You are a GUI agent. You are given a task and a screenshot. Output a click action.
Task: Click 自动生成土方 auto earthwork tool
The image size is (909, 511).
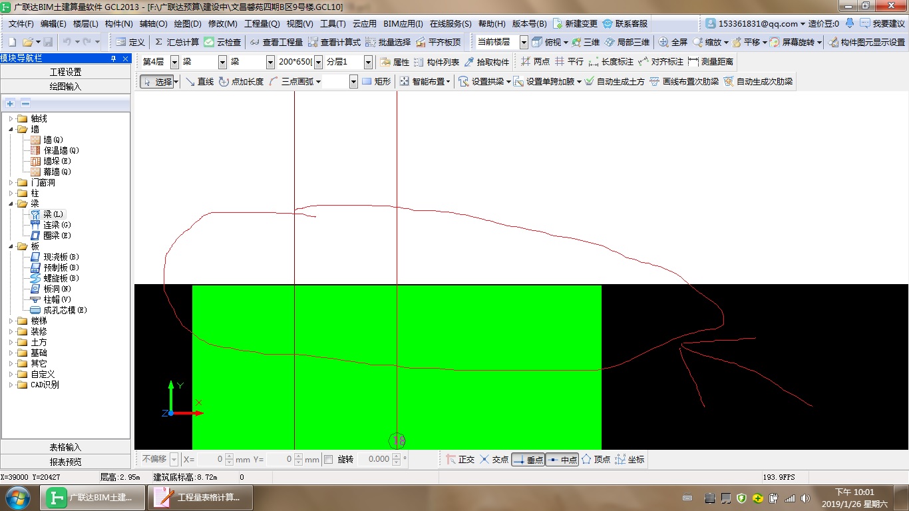coord(614,82)
